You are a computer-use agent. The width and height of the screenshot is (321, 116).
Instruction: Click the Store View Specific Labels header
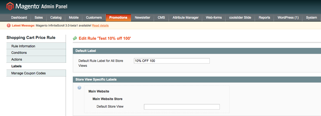click(197, 79)
